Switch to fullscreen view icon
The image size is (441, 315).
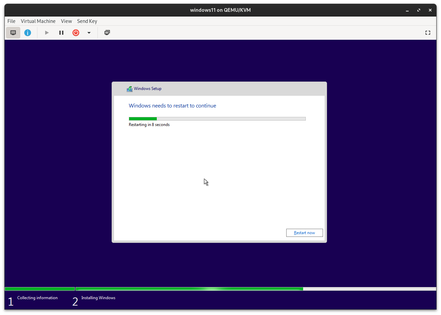(x=428, y=33)
